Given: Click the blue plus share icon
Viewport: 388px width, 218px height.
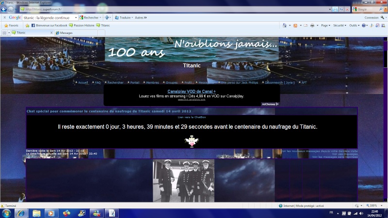Looking at the screenshot, I should pos(107,17).
